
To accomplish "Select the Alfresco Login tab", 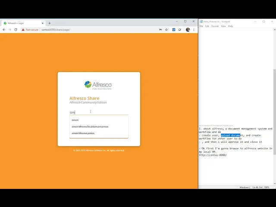I will coord(24,23).
